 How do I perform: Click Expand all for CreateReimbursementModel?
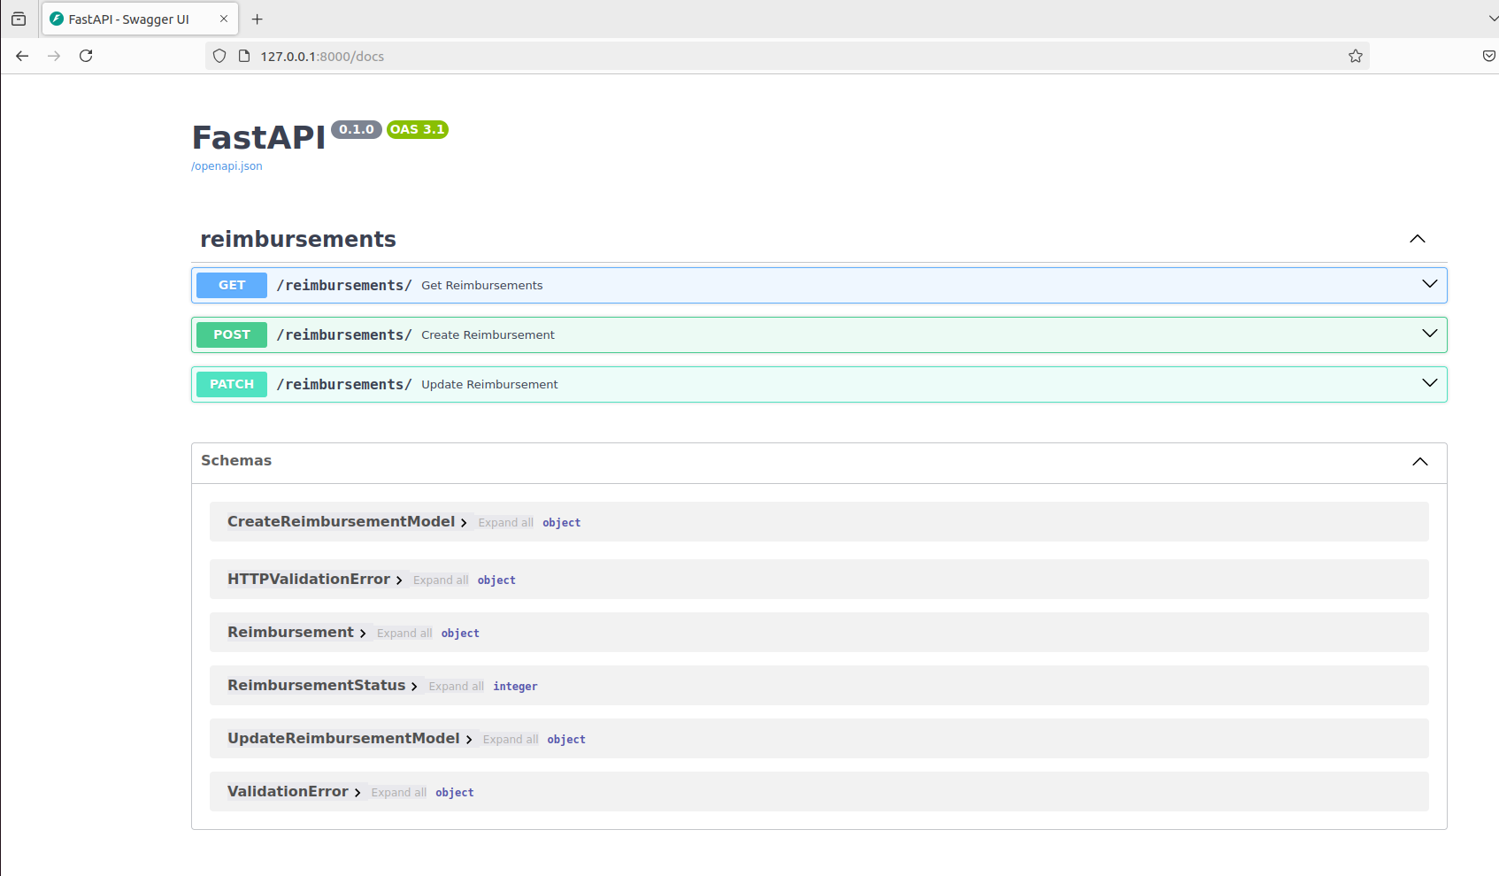pos(505,523)
